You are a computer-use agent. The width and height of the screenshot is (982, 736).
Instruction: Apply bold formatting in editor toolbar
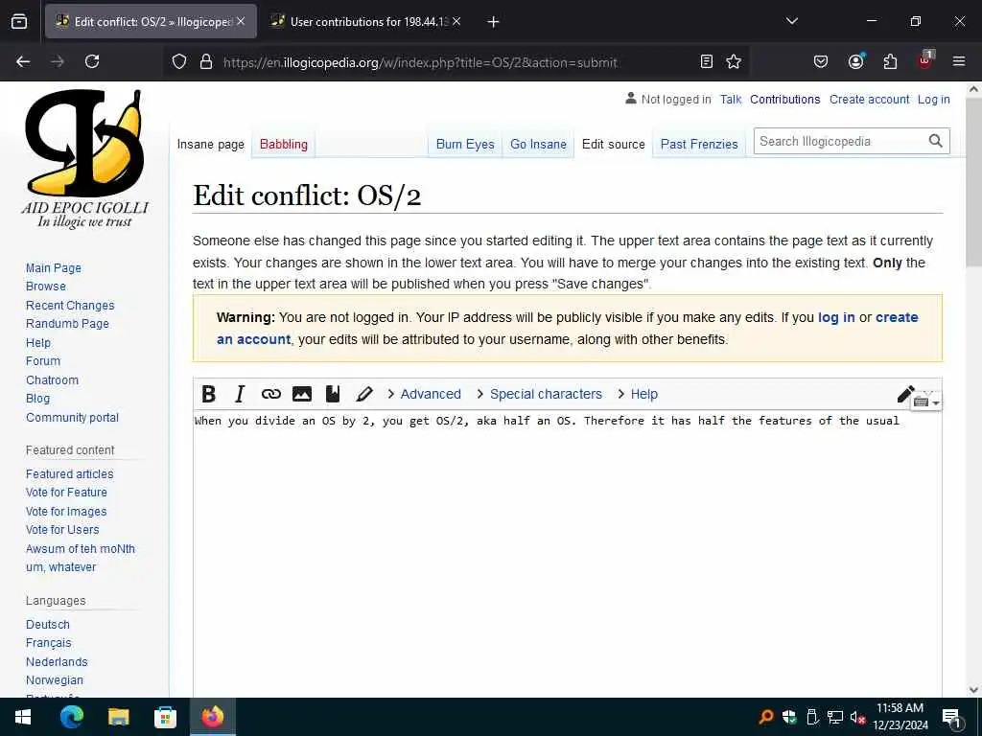click(208, 394)
